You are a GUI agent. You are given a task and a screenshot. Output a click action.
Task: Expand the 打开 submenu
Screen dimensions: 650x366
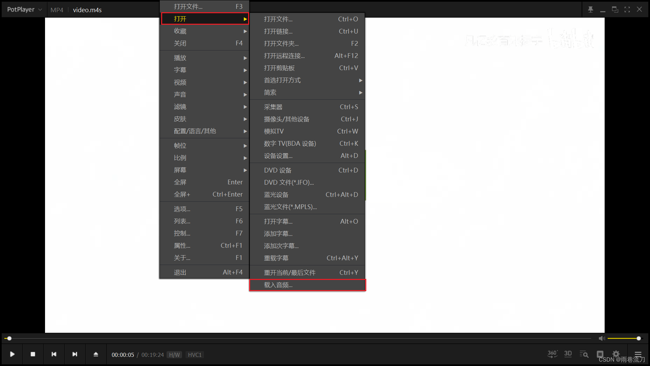coord(205,19)
